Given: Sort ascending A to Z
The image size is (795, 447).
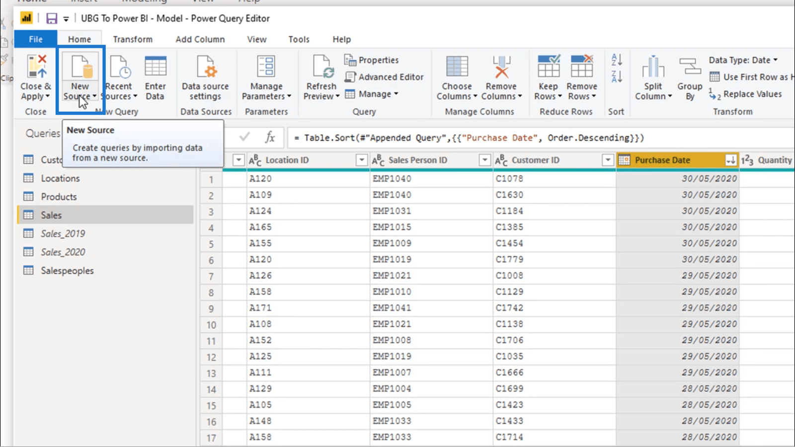Looking at the screenshot, I should coord(617,60).
